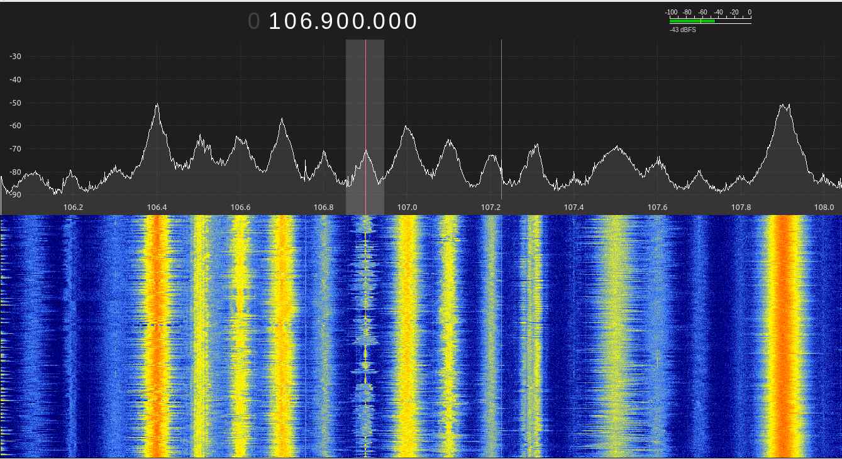
Task: Tune to the strong spectrum peak near 107.9 MHz
Action: 784,107
